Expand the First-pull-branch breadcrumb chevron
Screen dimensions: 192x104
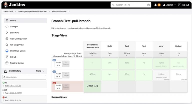[x=69, y=11]
